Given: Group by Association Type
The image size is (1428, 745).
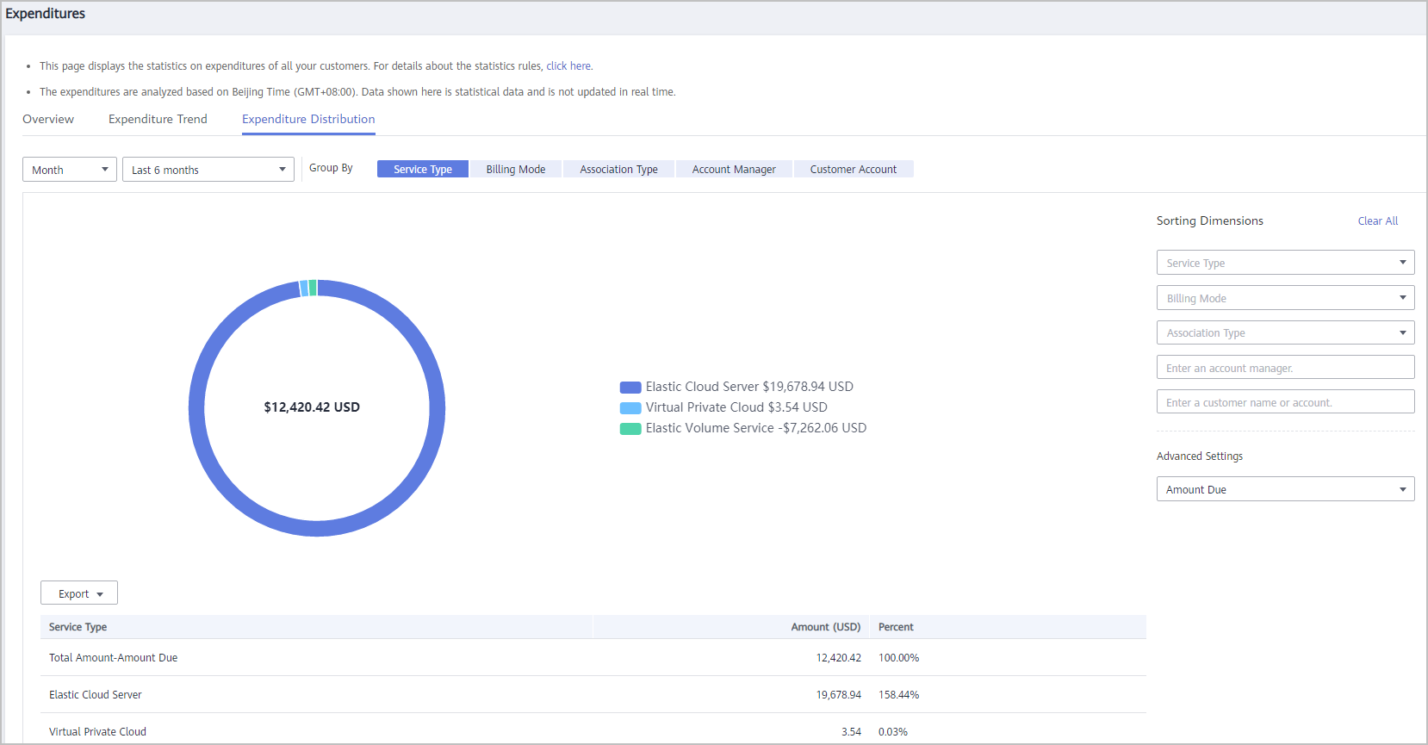Looking at the screenshot, I should [x=618, y=169].
